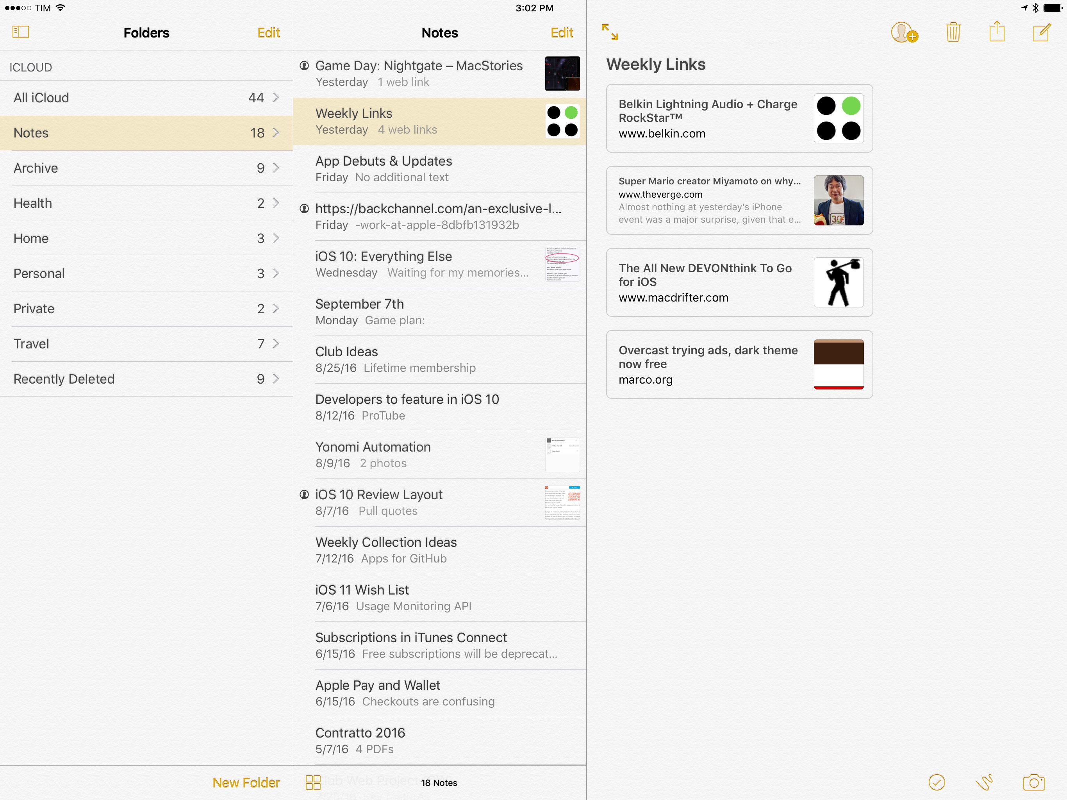The image size is (1067, 800).
Task: Open the Personal folder chevron
Action: 276,273
